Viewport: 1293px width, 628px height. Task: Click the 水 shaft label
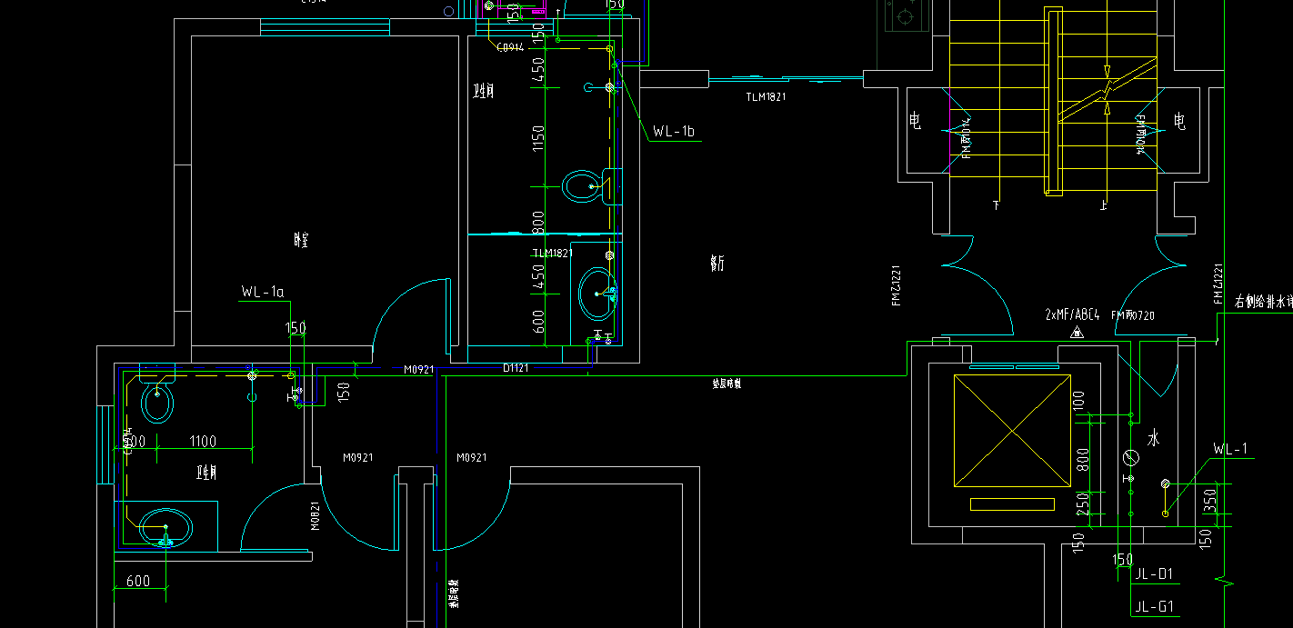1153,440
